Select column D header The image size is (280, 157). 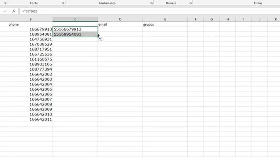120,19
